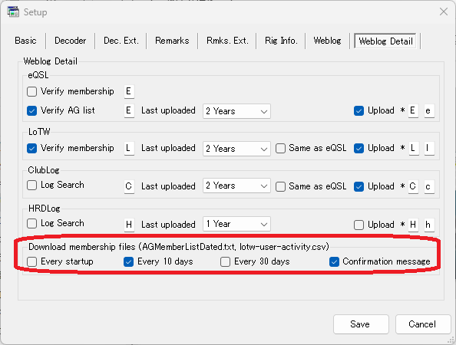Save the setup settings
The image size is (456, 345).
(361, 324)
